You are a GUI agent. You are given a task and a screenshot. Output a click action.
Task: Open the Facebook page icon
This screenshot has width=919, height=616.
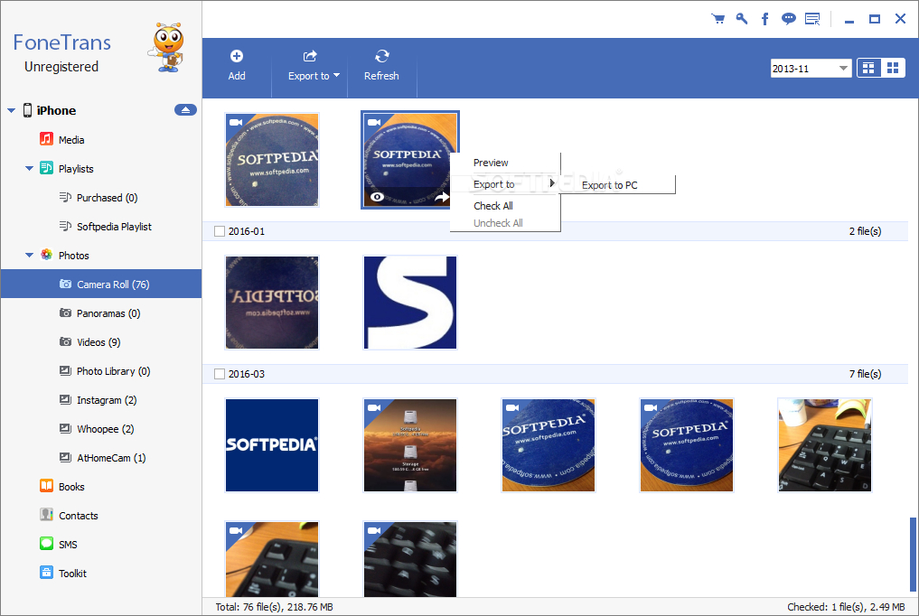(764, 19)
